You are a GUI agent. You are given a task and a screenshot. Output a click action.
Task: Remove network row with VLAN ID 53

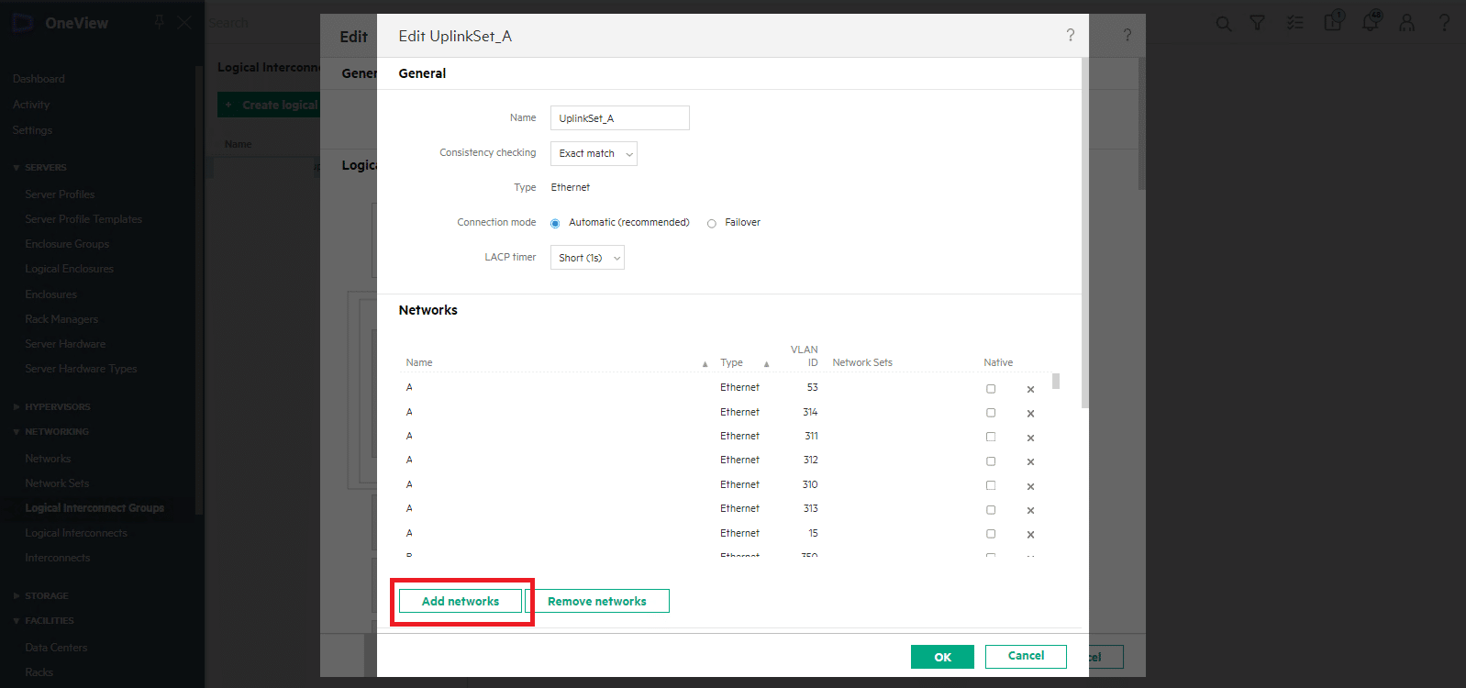tap(1030, 389)
